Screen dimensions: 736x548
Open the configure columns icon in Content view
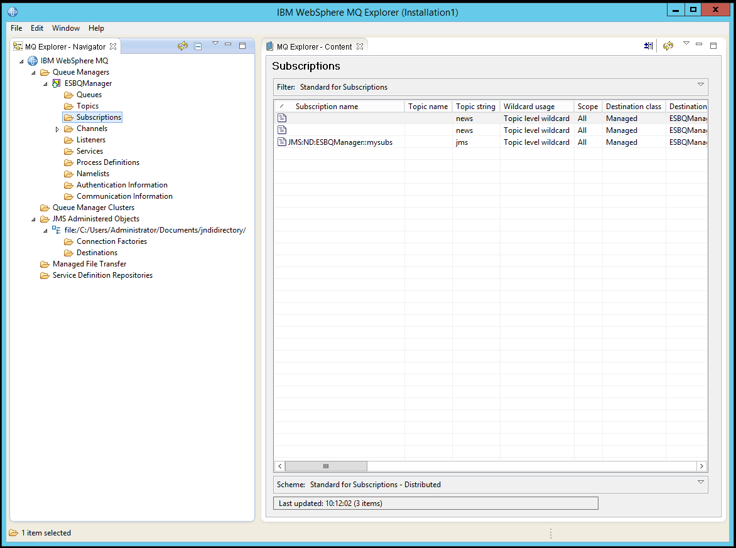(x=647, y=45)
